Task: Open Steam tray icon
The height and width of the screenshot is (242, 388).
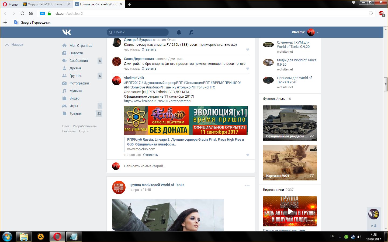Action: [x=353, y=237]
